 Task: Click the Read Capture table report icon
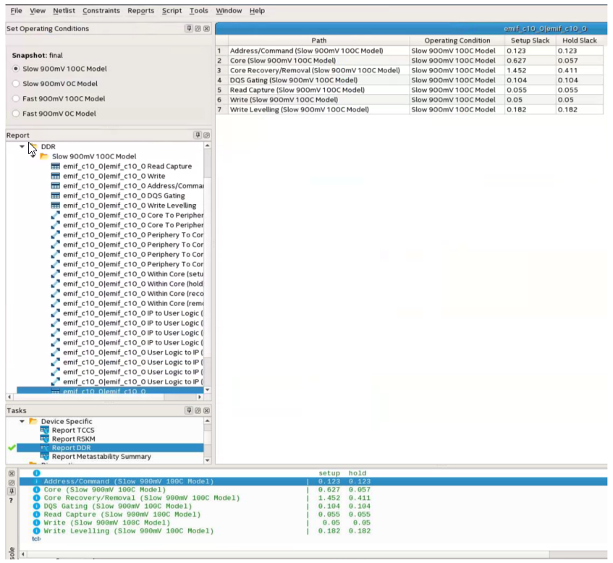(x=56, y=166)
